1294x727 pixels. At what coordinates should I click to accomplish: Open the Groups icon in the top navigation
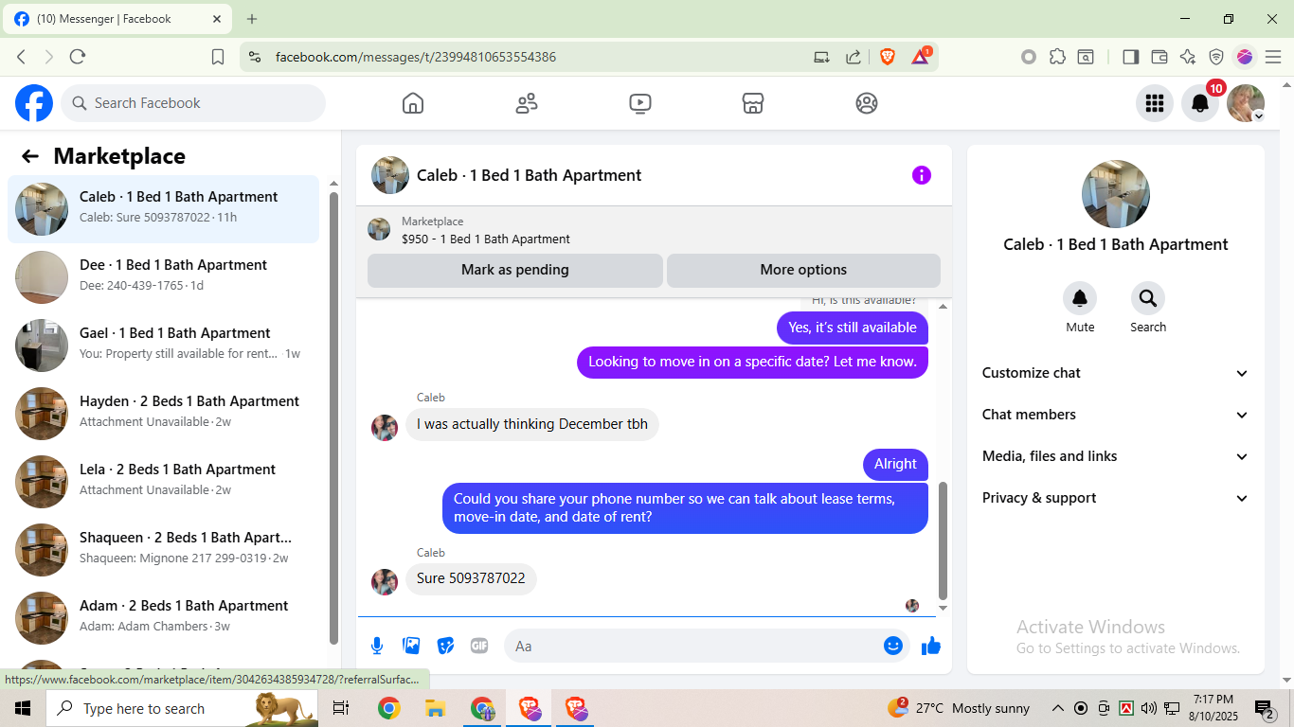click(x=867, y=103)
